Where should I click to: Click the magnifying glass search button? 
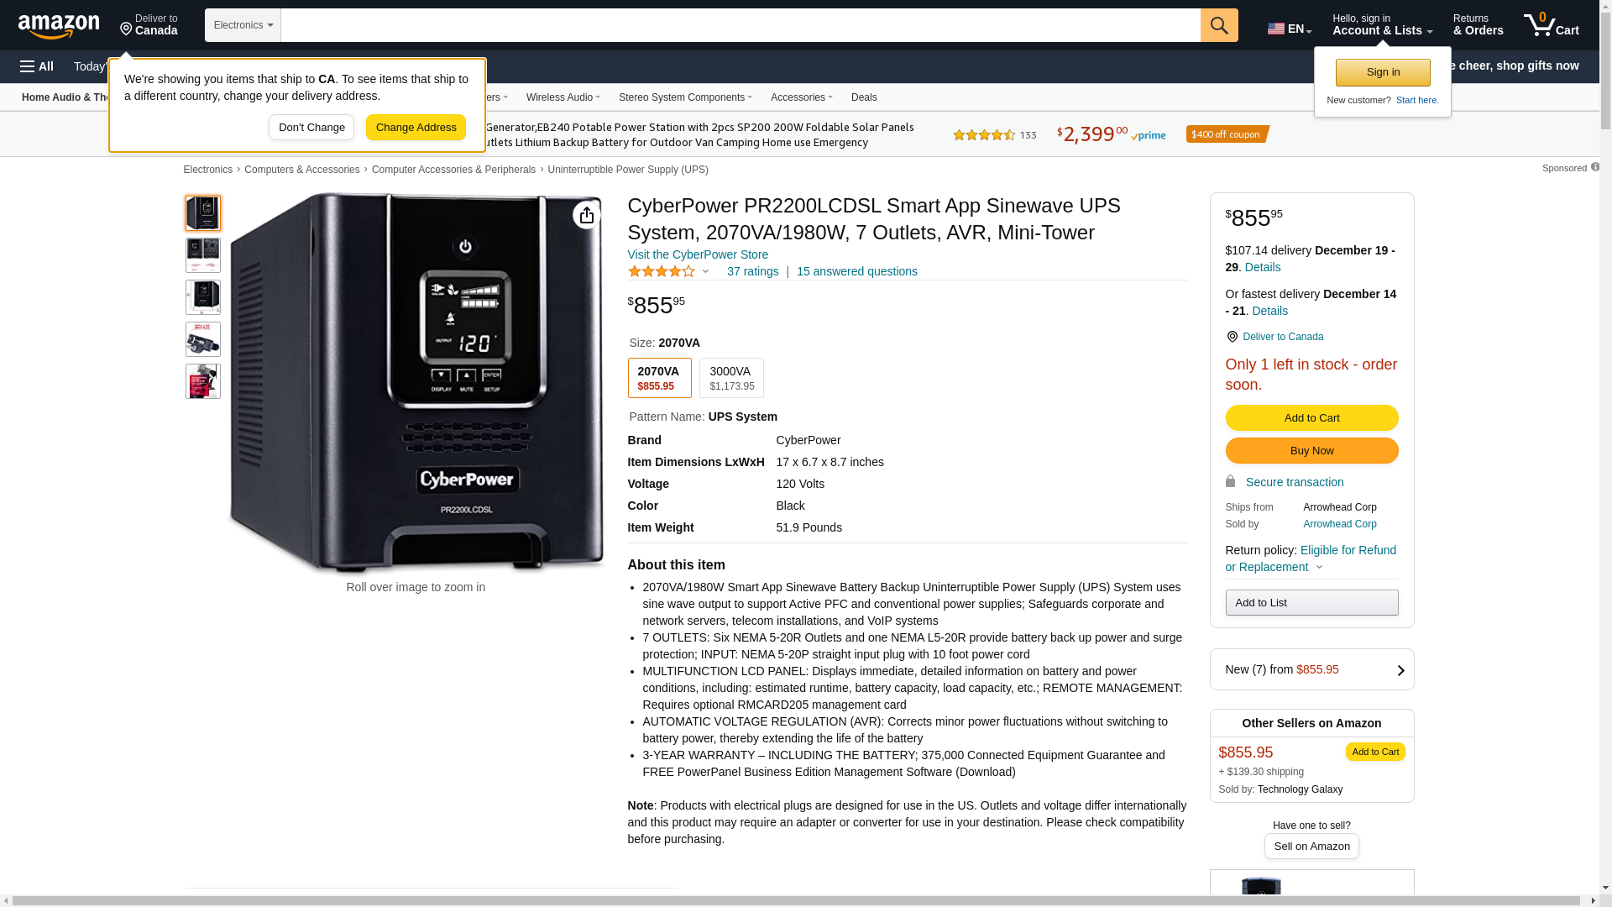[x=1219, y=25]
